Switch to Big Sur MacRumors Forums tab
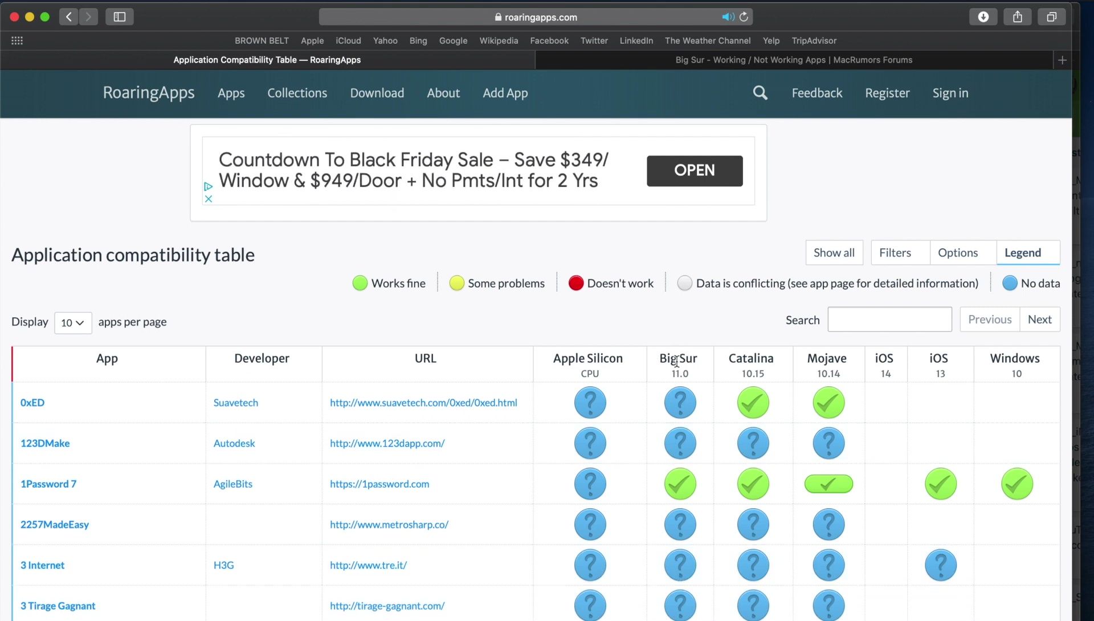 point(794,60)
